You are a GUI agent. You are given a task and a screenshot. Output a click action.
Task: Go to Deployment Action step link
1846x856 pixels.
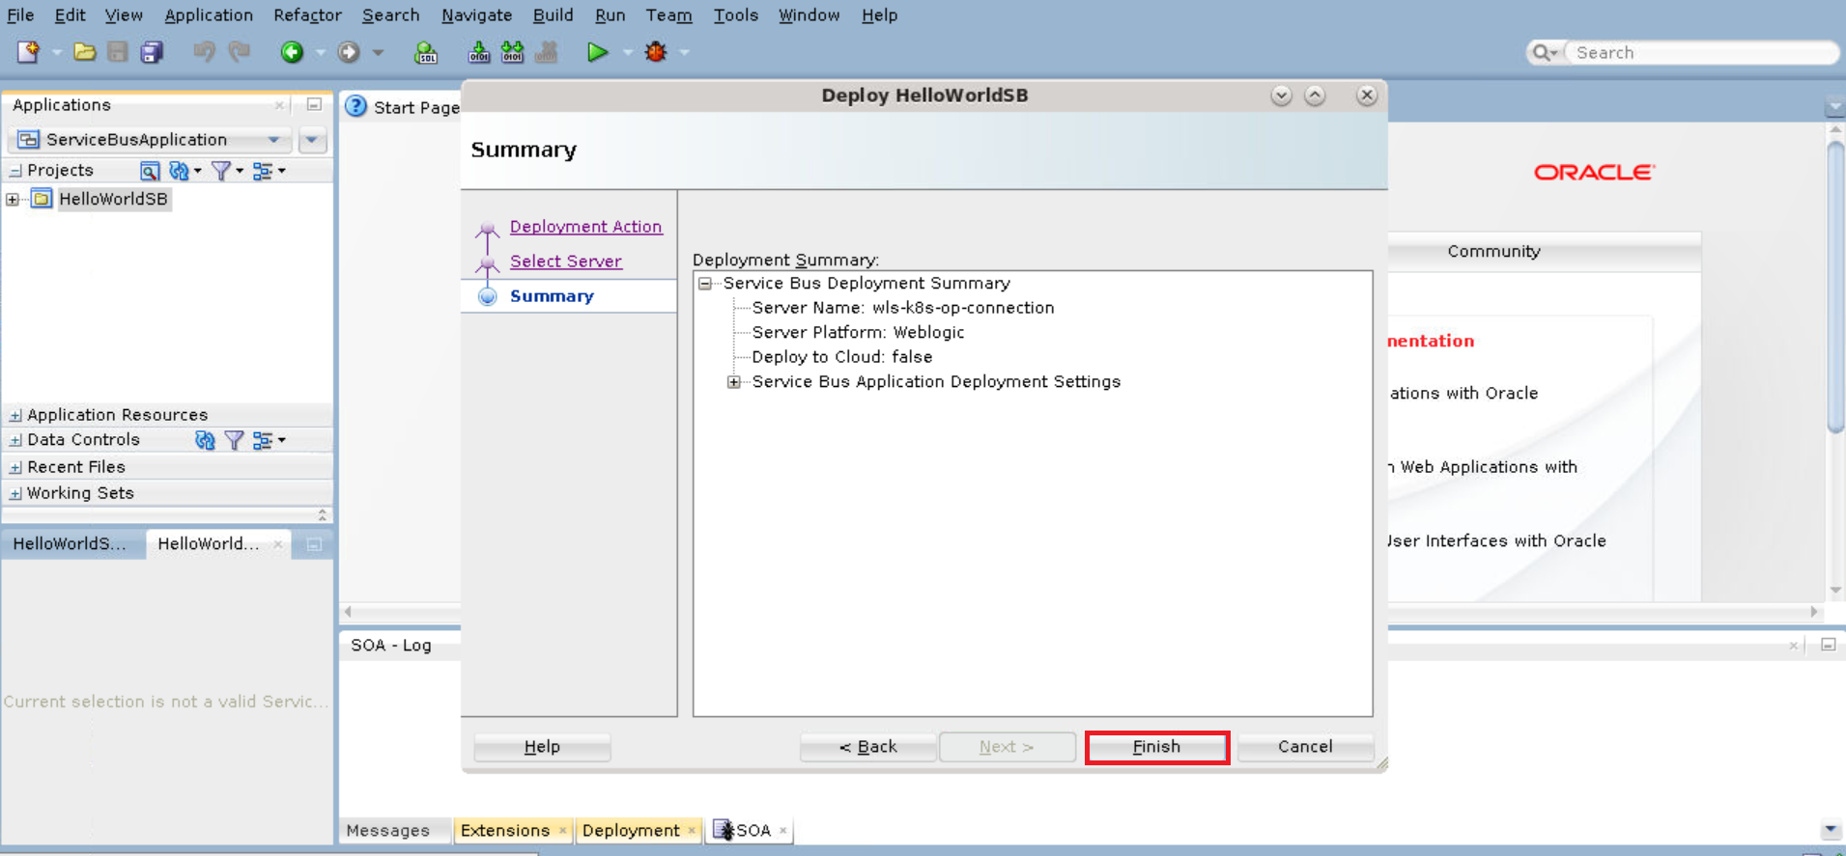585,227
